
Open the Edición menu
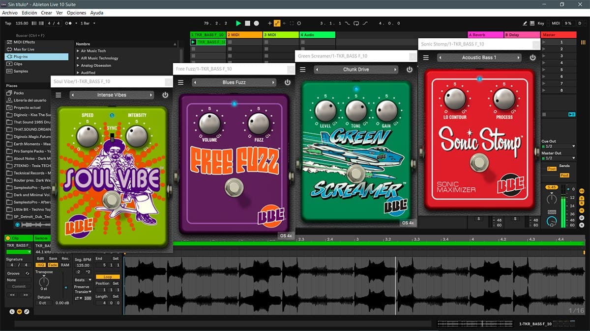click(29, 13)
